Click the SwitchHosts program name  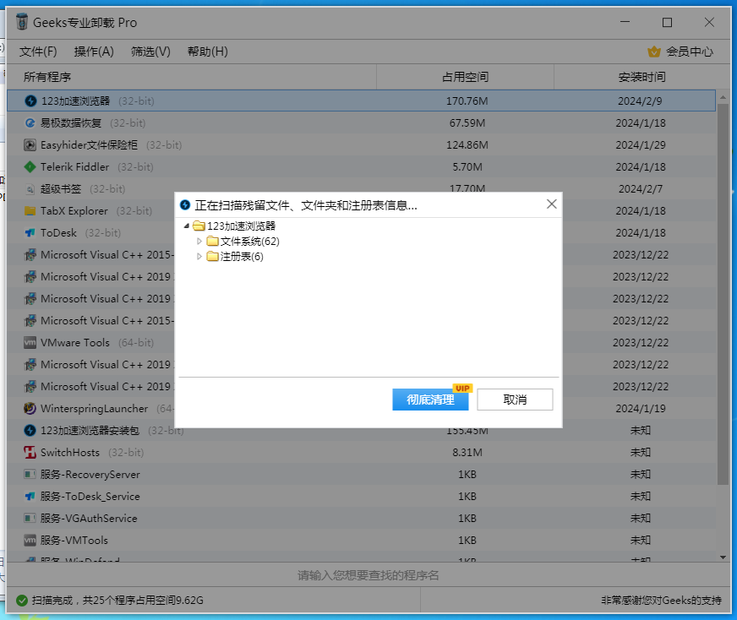coord(70,452)
